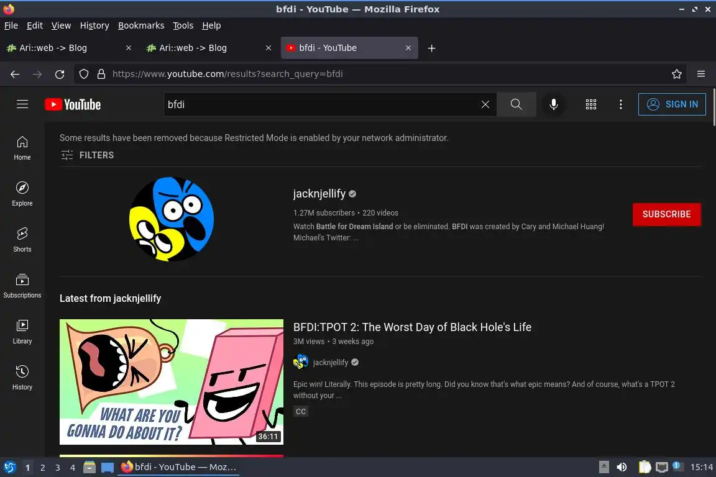The width and height of the screenshot is (716, 477).
Task: Open History in sidebar
Action: pyautogui.click(x=22, y=378)
